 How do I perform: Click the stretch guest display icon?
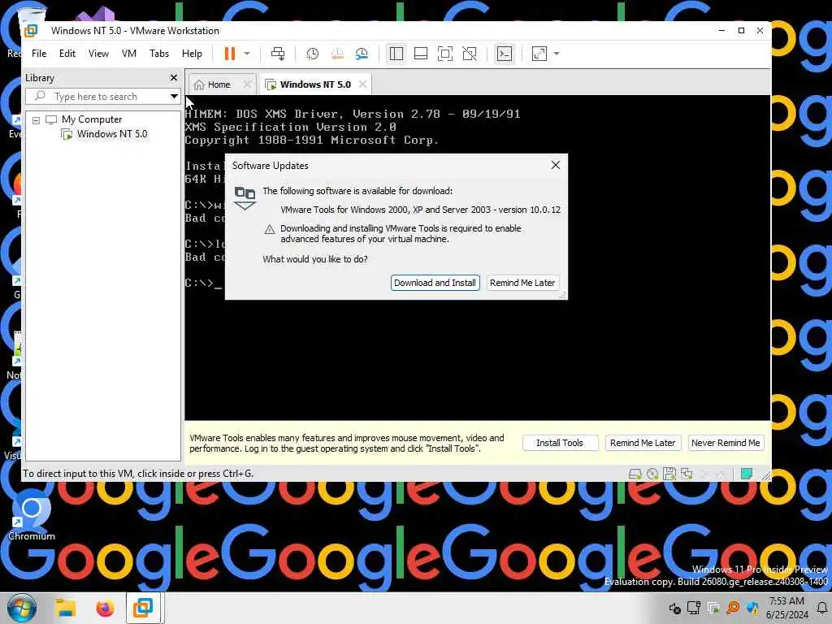coord(539,54)
